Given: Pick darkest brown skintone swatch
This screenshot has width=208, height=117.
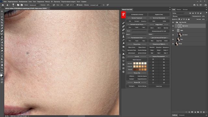Looking at the screenshot, I should [x=134, y=69].
